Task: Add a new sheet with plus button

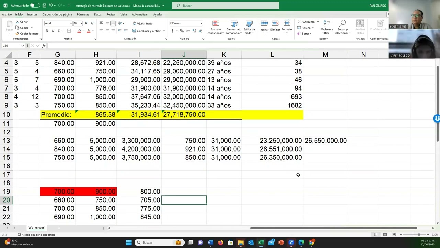Action: 59,228
